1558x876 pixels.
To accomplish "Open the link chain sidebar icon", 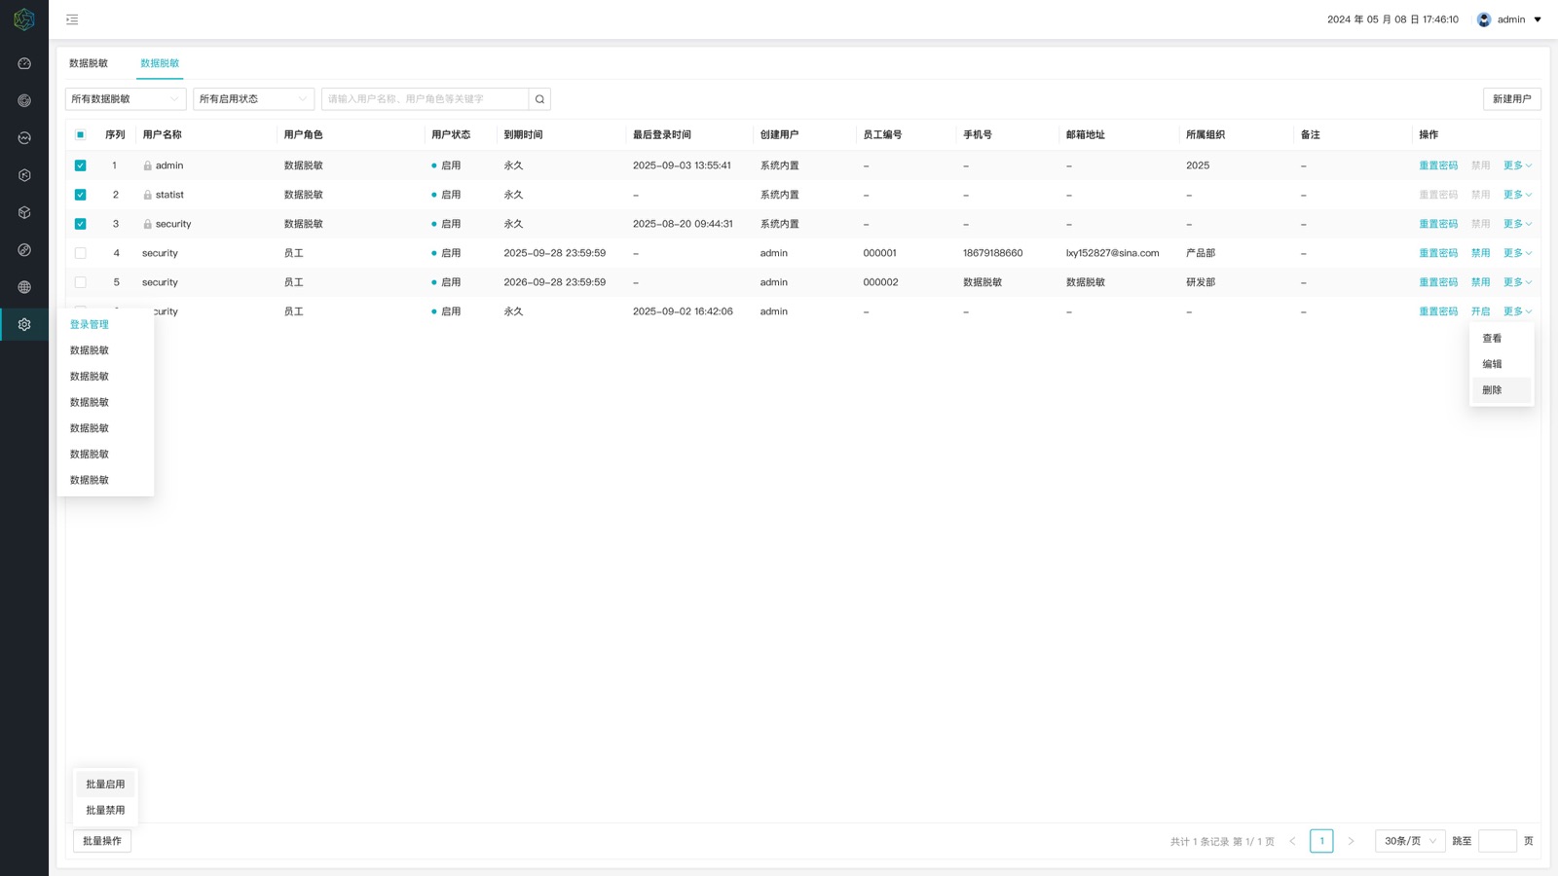I will [24, 250].
